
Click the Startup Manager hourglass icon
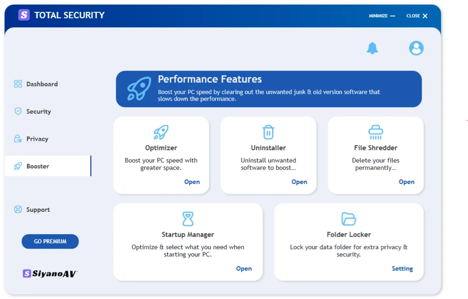click(x=188, y=219)
